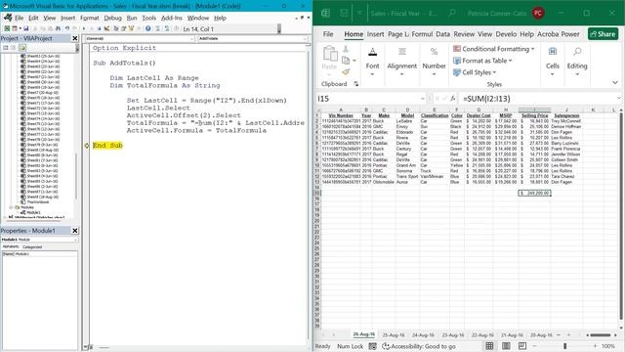Screen dimensions: 625x352
Task: Select sheet tab 22-Aug-16
Action: pos(482,334)
